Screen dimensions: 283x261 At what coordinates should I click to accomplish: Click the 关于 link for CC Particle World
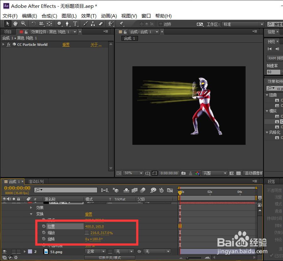tap(96, 45)
